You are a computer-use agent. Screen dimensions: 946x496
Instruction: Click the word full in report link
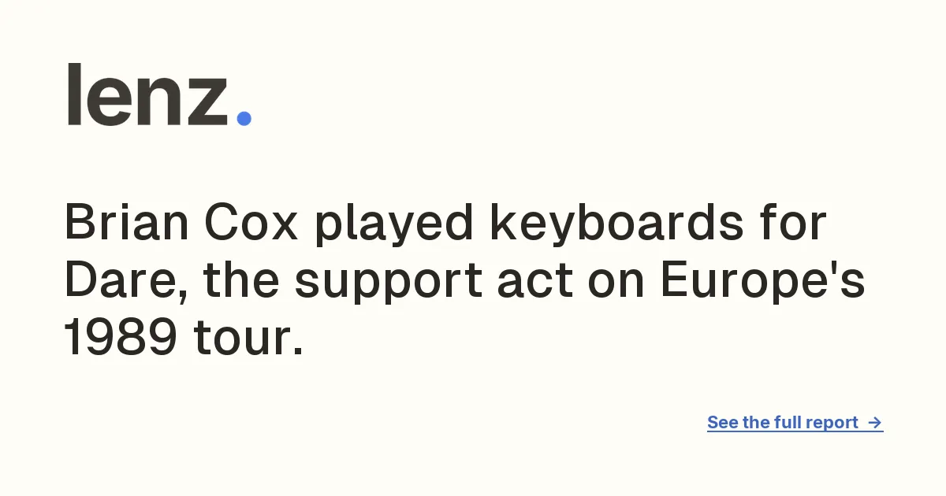click(787, 423)
